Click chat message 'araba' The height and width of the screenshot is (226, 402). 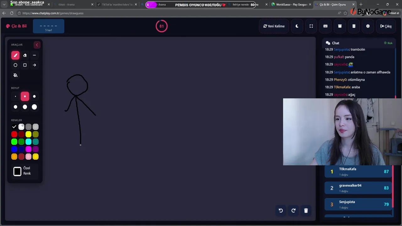[x=356, y=87]
